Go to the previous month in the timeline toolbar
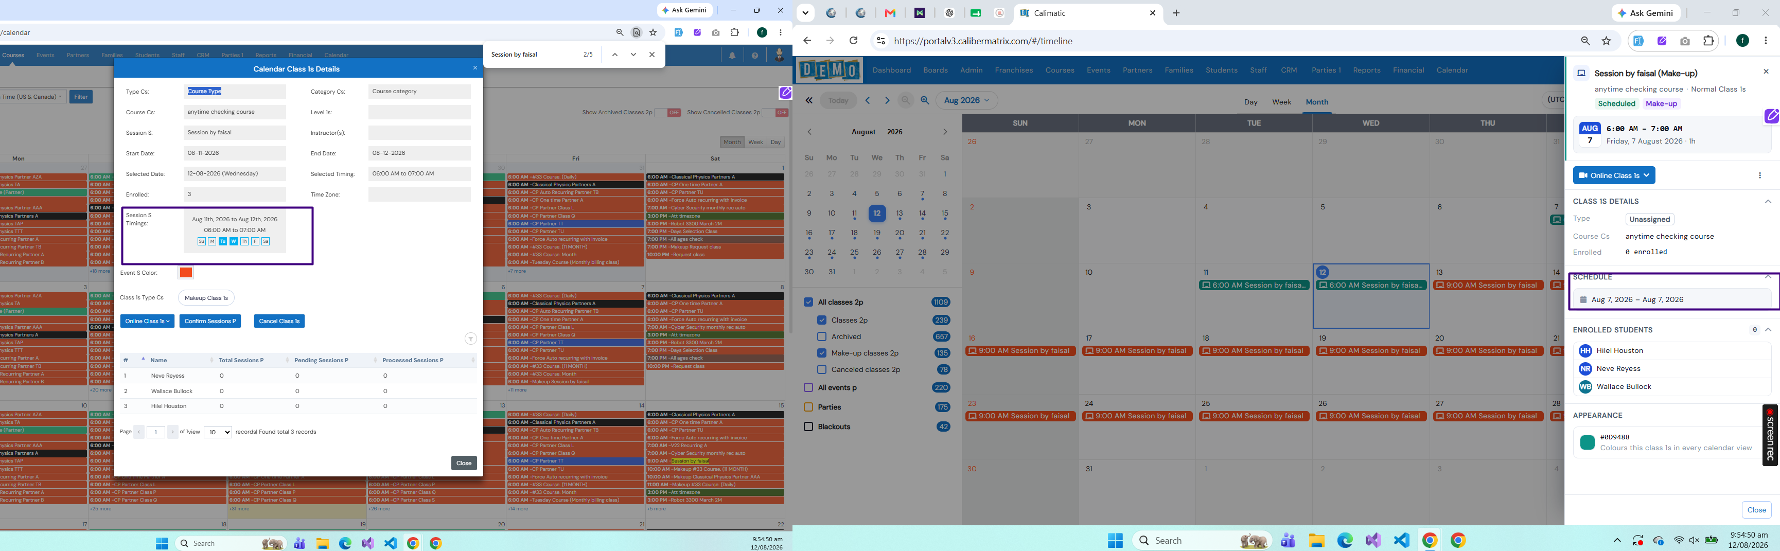The width and height of the screenshot is (1780, 551). coord(868,100)
